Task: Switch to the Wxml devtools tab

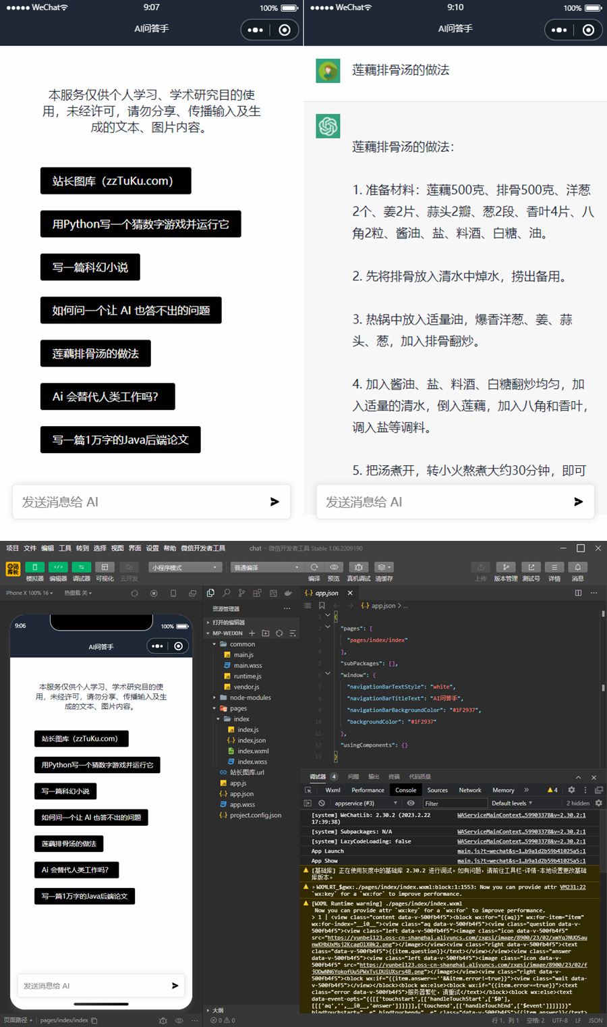Action: 333,790
